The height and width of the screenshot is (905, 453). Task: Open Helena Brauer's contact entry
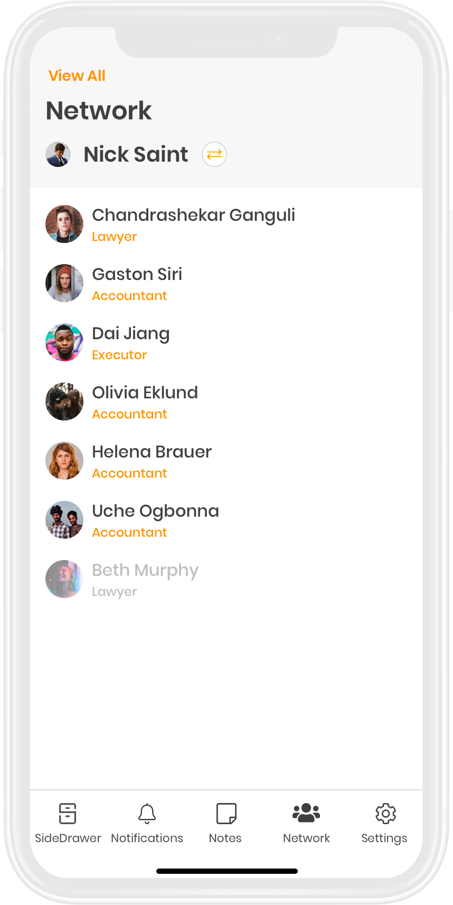click(x=226, y=461)
